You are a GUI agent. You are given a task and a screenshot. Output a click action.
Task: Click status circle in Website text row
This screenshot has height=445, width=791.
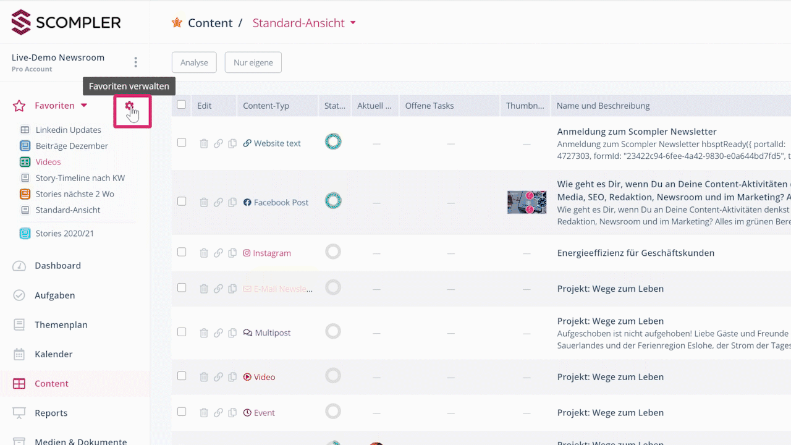(333, 142)
